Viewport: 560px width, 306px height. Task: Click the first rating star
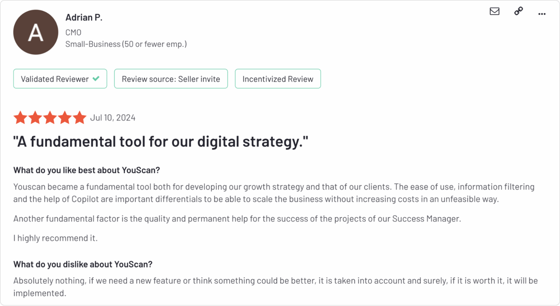pyautogui.click(x=20, y=118)
